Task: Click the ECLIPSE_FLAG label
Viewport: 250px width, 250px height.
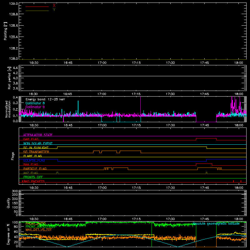Action: click(34, 160)
